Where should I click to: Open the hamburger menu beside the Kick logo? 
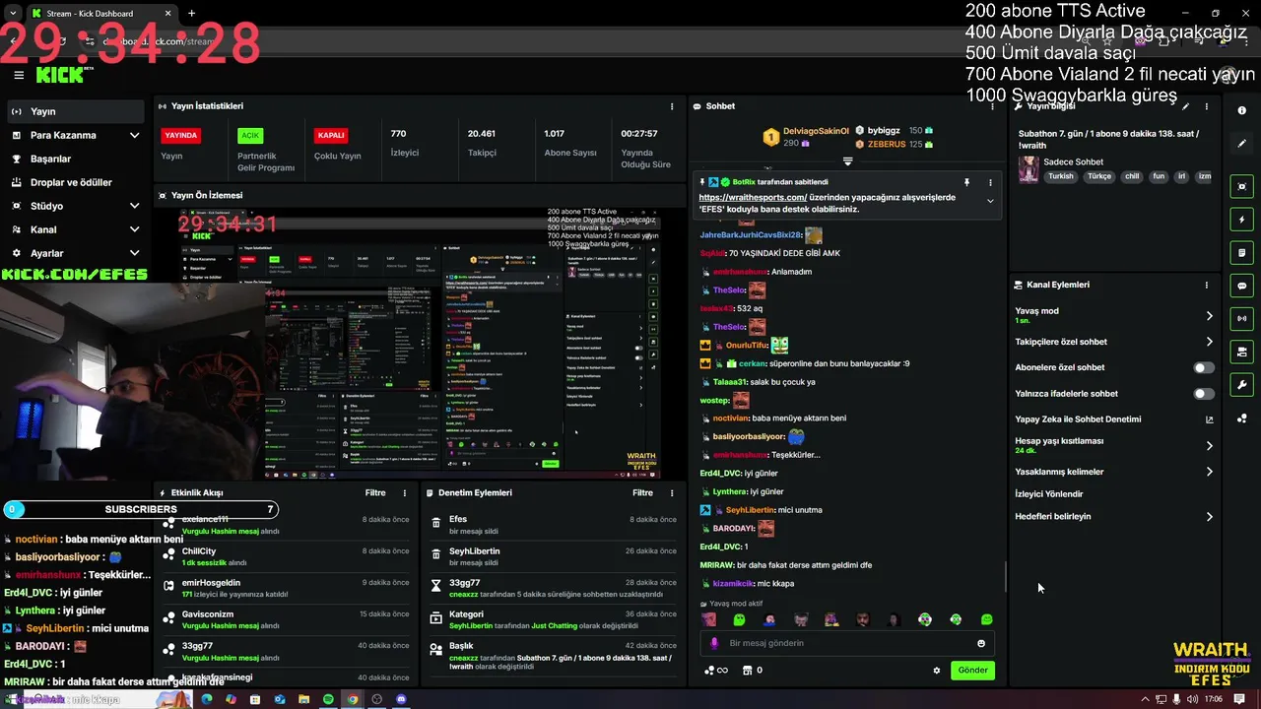(19, 75)
